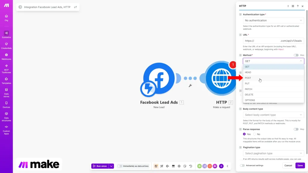Click the orange scenario inputs toolbar icon
The image size is (308, 173).
(x=156, y=166)
